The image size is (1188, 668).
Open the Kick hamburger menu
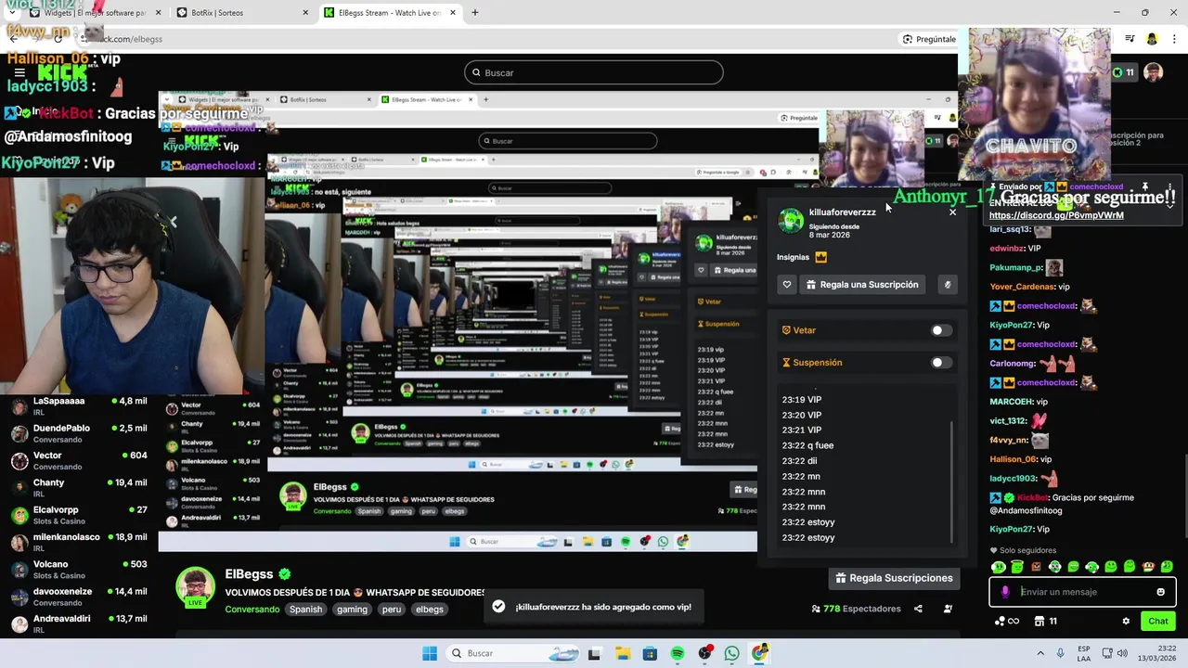(x=19, y=72)
